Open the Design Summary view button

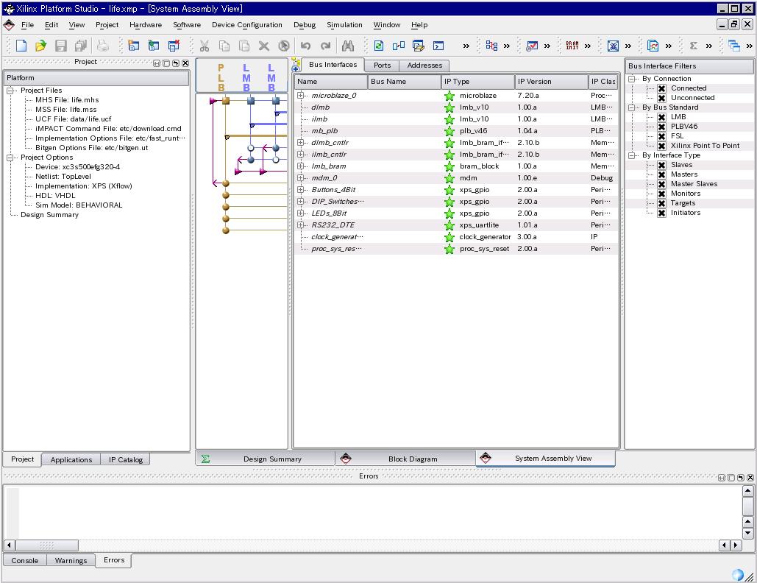point(265,459)
